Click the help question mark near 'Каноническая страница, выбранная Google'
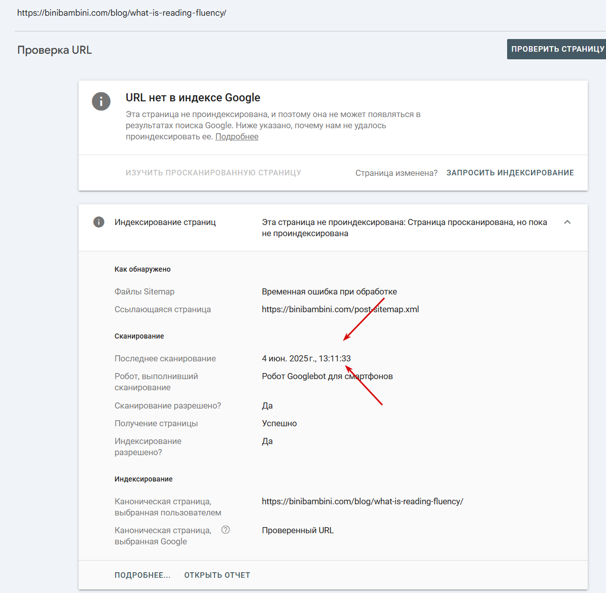606x593 pixels. coord(226,530)
